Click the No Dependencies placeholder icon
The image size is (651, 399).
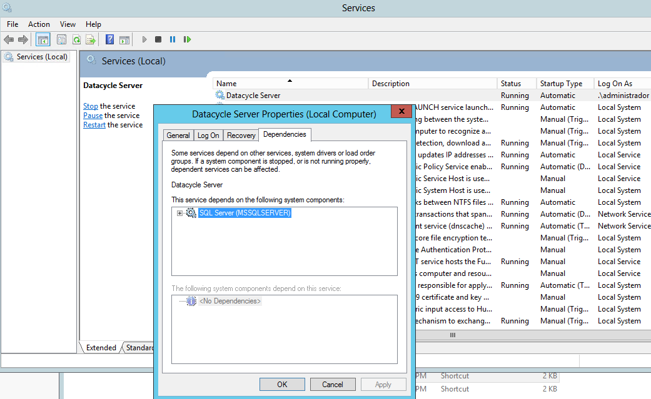pos(191,301)
